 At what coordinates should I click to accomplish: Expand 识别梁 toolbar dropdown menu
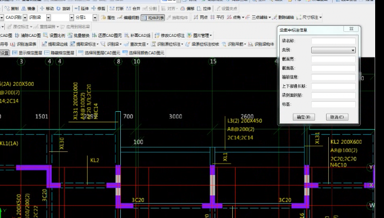120,44
